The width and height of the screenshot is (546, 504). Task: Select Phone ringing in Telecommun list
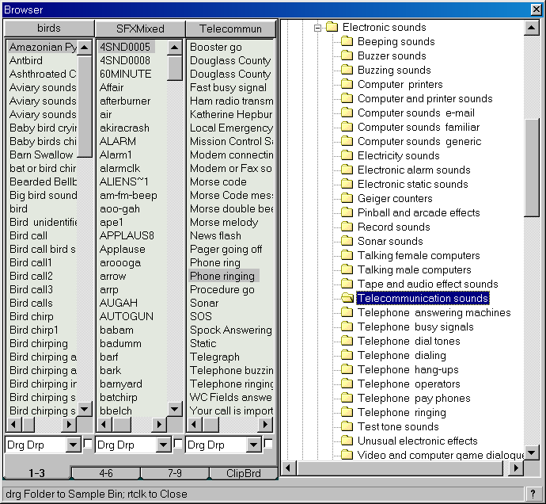click(222, 277)
